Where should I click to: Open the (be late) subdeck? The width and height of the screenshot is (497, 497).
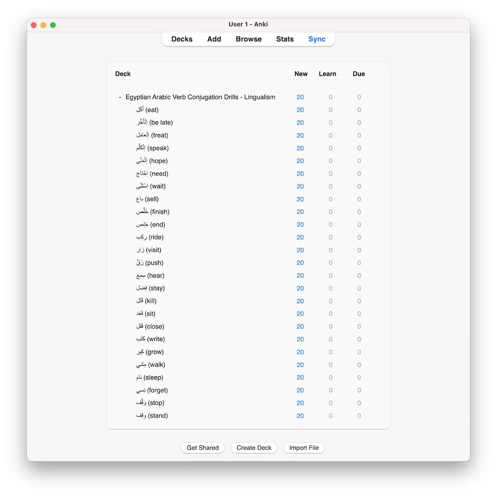tap(155, 122)
